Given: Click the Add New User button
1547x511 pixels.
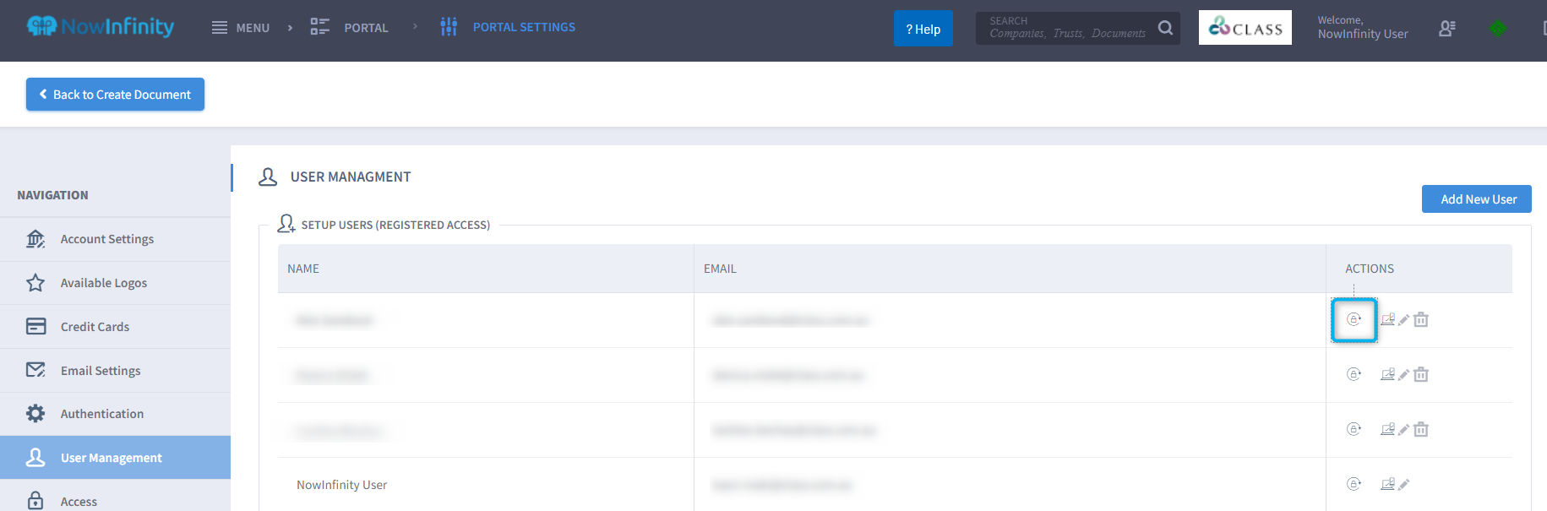Looking at the screenshot, I should pyautogui.click(x=1476, y=199).
